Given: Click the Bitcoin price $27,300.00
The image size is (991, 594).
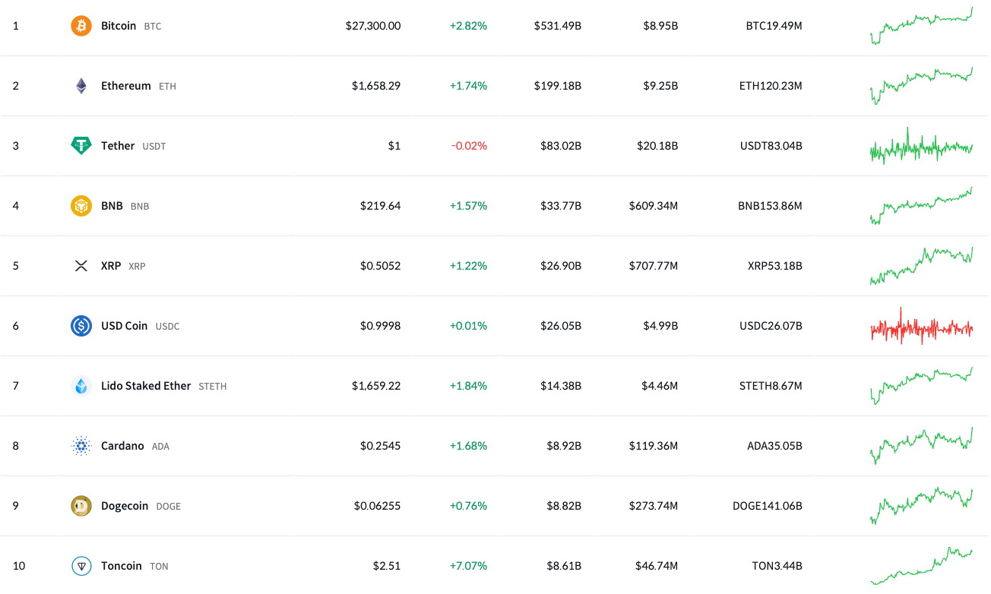Looking at the screenshot, I should coord(373,26).
